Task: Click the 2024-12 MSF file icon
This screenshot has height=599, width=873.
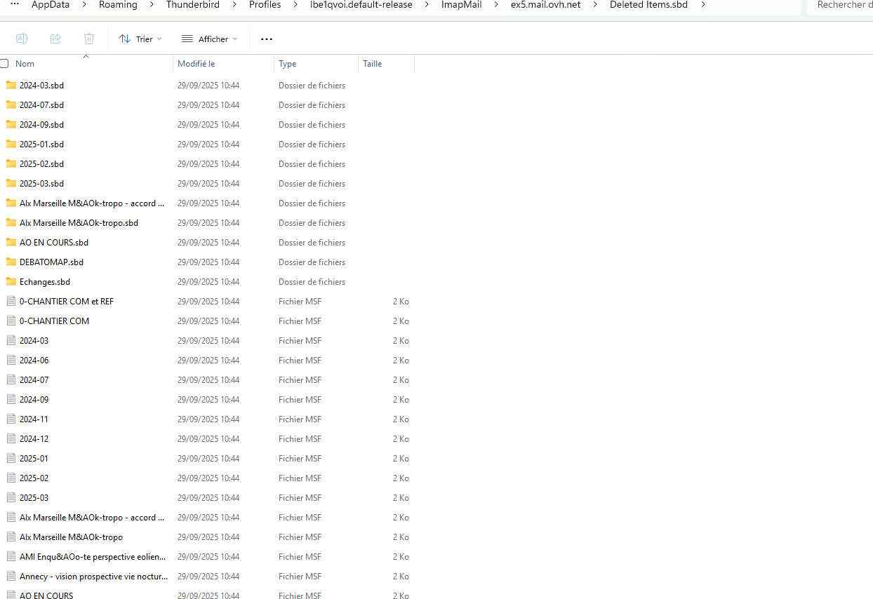Action: pos(11,439)
